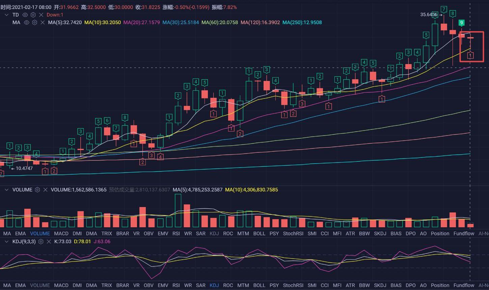Click the 35.6456 high price label
This screenshot has width=489, height=290.
(429, 14)
